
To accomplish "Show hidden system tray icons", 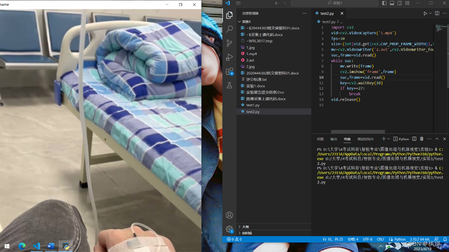I will (x=380, y=246).
